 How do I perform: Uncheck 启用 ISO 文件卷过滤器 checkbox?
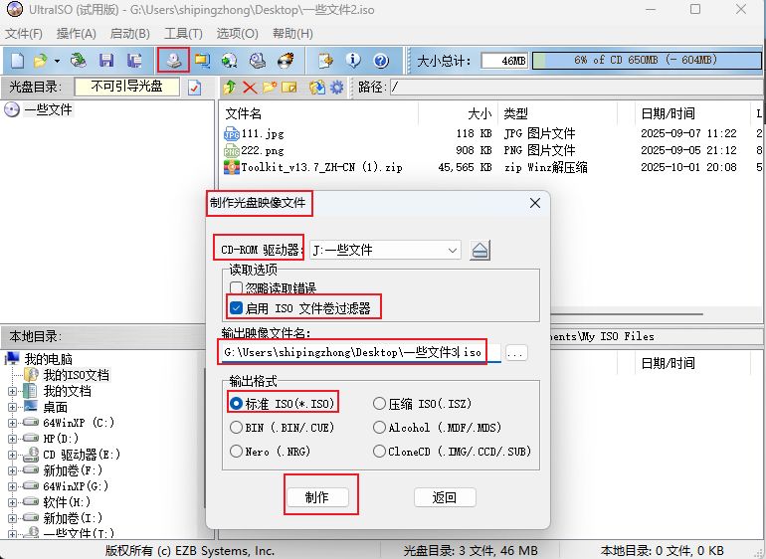[x=237, y=308]
